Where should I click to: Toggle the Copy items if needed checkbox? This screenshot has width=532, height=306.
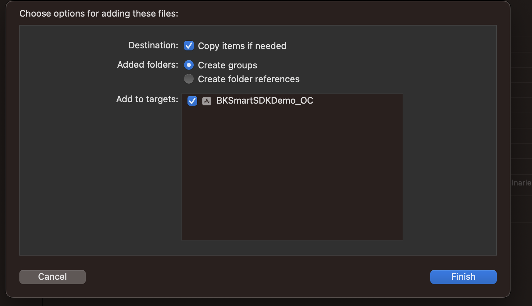(x=189, y=46)
